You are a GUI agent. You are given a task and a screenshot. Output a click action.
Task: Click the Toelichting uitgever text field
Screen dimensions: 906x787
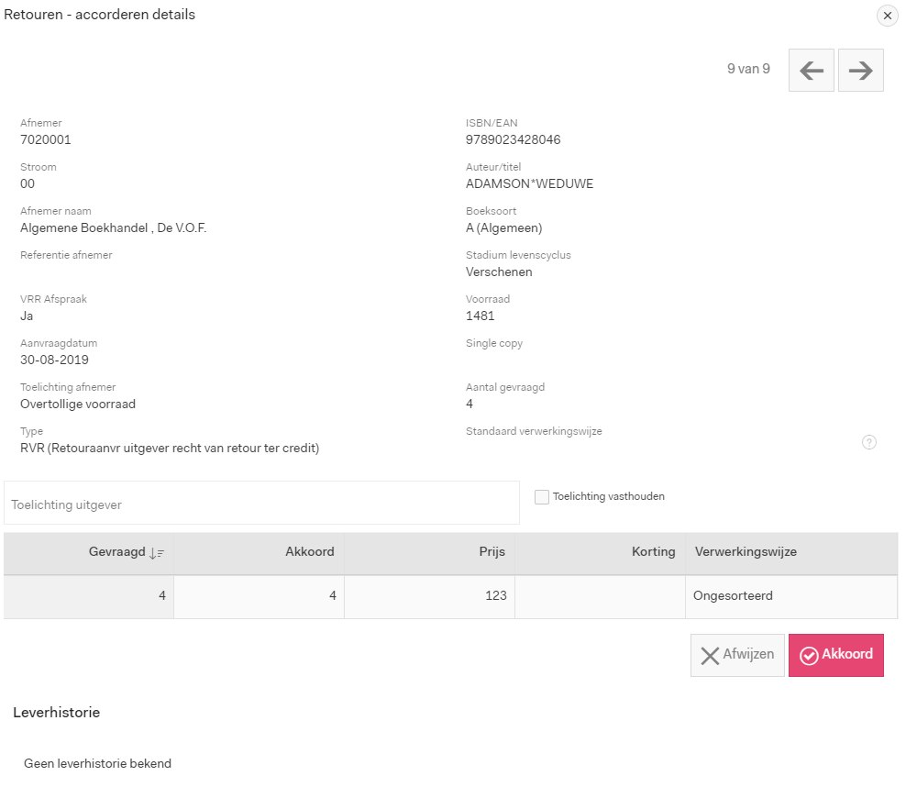[261, 504]
